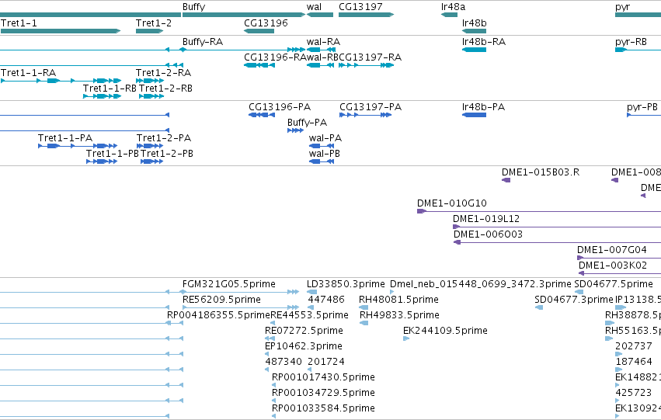Viewport: 661px width, 420px height.
Task: Select the CG13197 gene bar
Action: pyautogui.click(x=366, y=15)
